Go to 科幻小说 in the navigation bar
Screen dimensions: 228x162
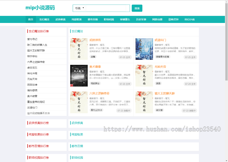(189, 19)
